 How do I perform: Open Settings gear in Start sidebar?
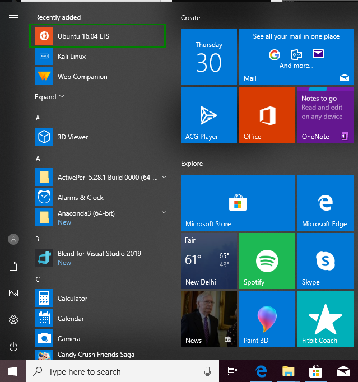[x=13, y=320]
